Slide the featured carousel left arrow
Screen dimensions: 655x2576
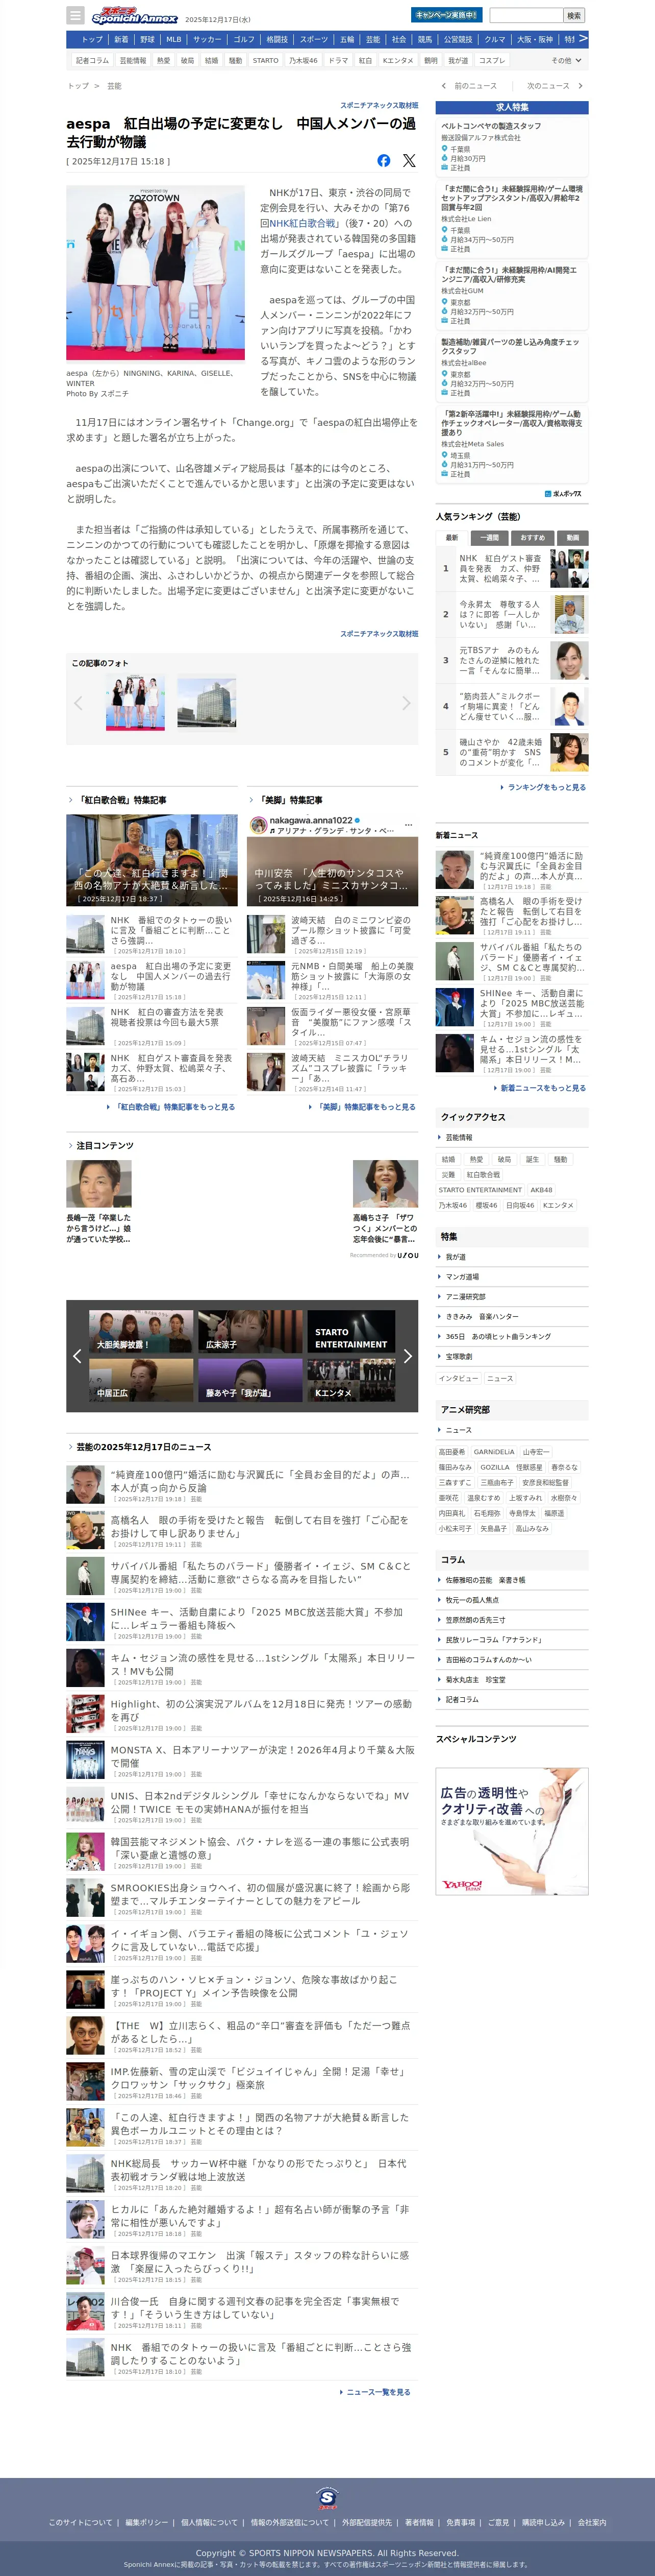click(x=77, y=1356)
